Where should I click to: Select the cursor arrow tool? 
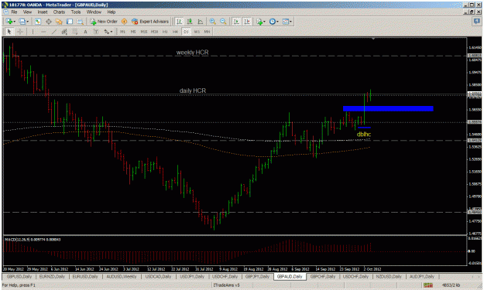tap(9, 32)
